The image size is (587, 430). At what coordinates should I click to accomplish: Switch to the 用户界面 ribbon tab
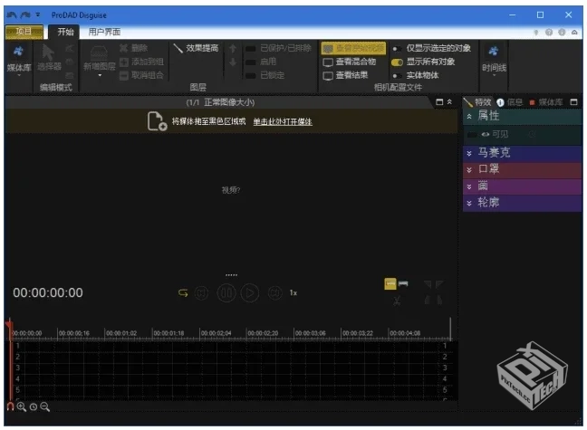pyautogui.click(x=104, y=33)
